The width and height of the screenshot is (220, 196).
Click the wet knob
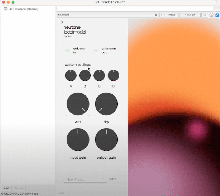78,104
